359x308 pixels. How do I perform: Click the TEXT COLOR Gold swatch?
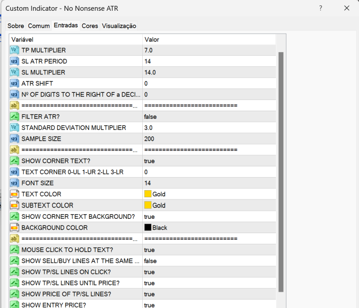point(148,194)
